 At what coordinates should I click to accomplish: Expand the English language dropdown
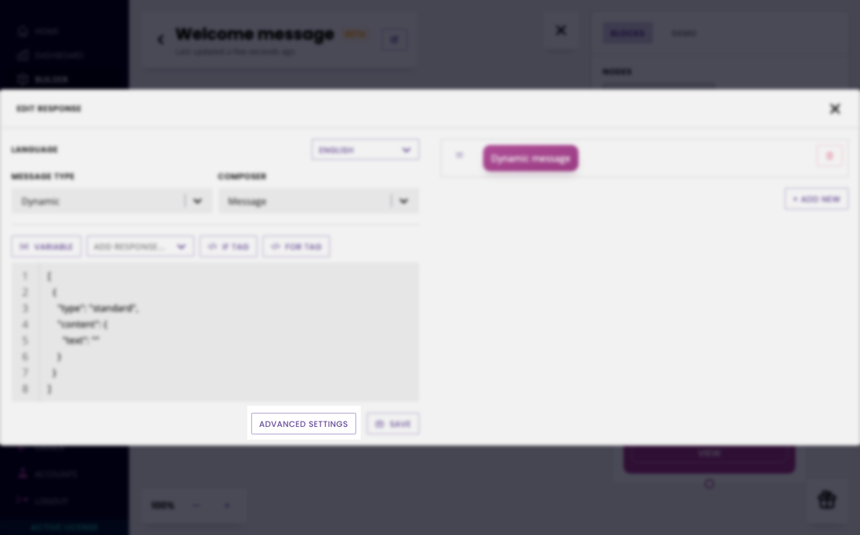(365, 150)
